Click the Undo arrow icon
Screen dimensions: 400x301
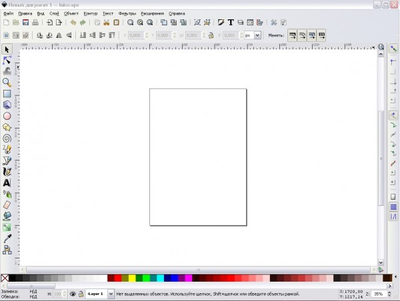pyautogui.click(x=73, y=23)
